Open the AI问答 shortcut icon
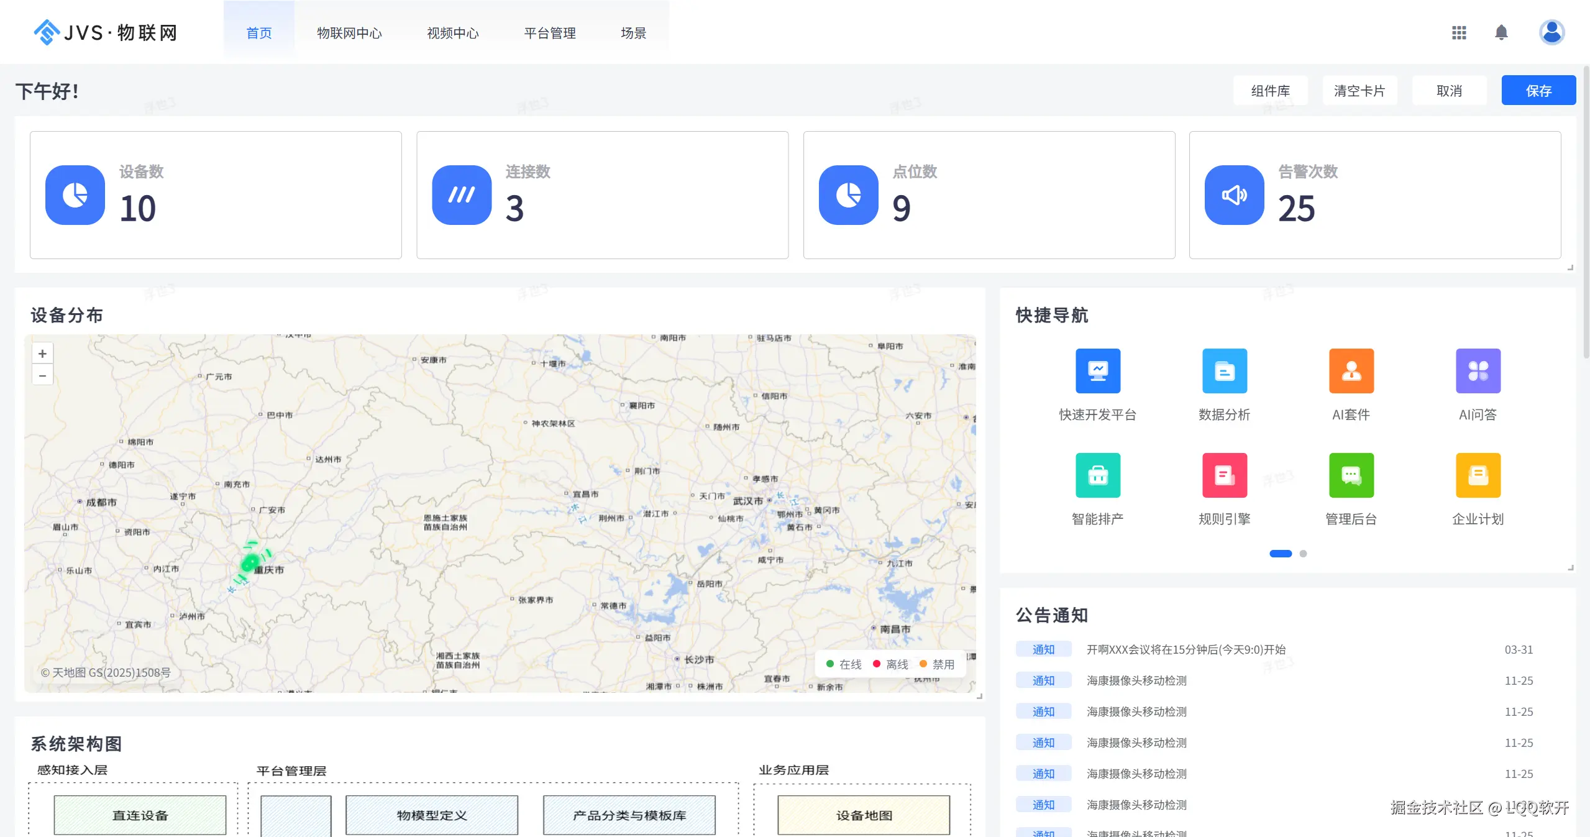1590x837 pixels. (1478, 371)
